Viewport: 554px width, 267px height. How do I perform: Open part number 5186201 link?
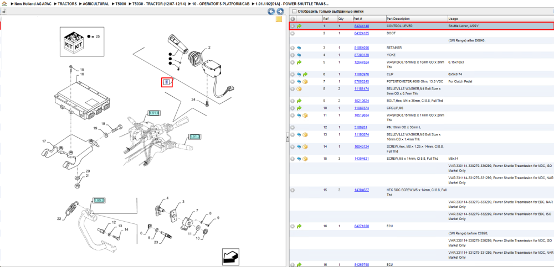[x=361, y=127]
